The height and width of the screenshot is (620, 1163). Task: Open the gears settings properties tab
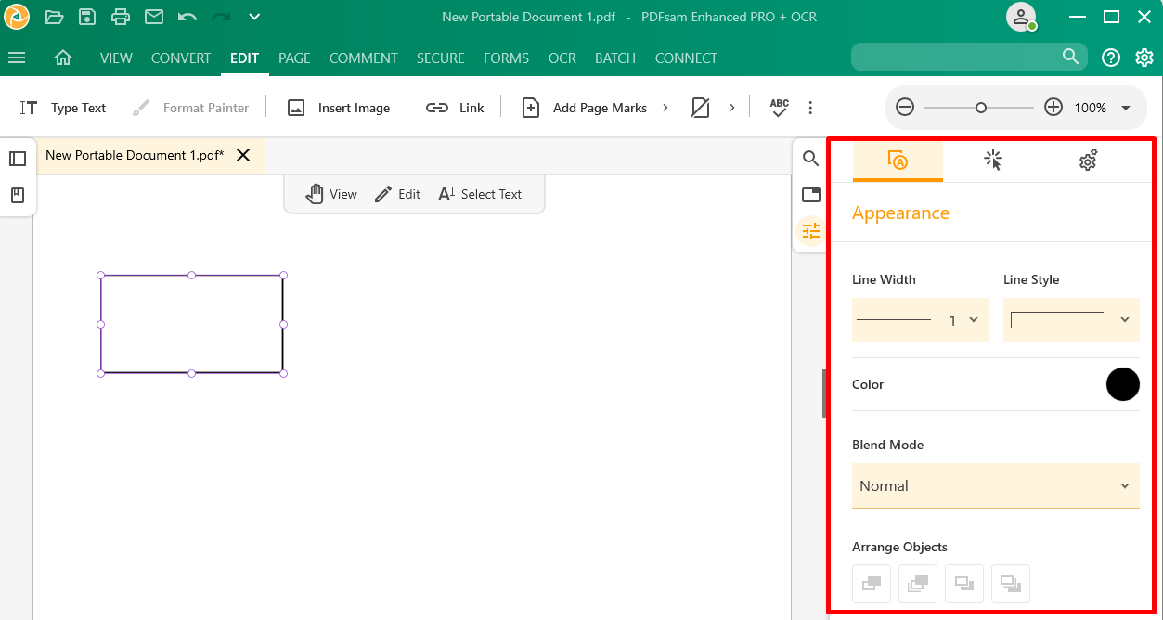[x=1089, y=161]
